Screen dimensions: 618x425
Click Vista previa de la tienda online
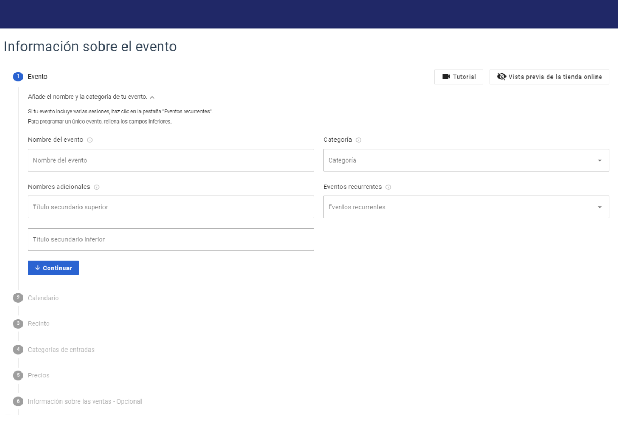tap(549, 77)
